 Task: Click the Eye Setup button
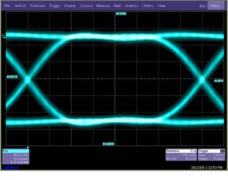point(216,6)
